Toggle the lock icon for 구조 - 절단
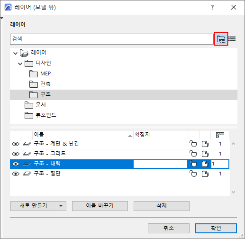The height and width of the screenshot is (239, 245). coord(193,174)
